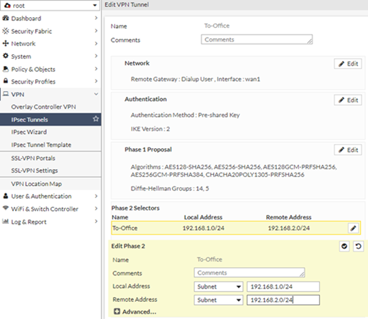Click the Dashboard gauge icon in sidebar
Image resolution: width=368 pixels, height=319 pixels.
(x=6, y=18)
